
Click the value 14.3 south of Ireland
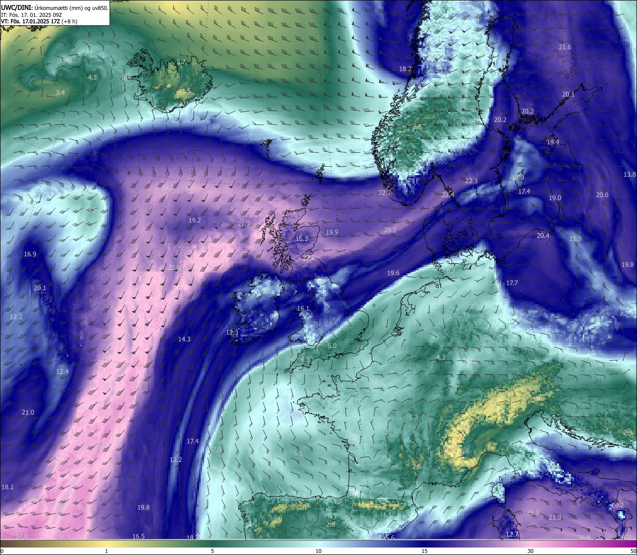click(184, 339)
